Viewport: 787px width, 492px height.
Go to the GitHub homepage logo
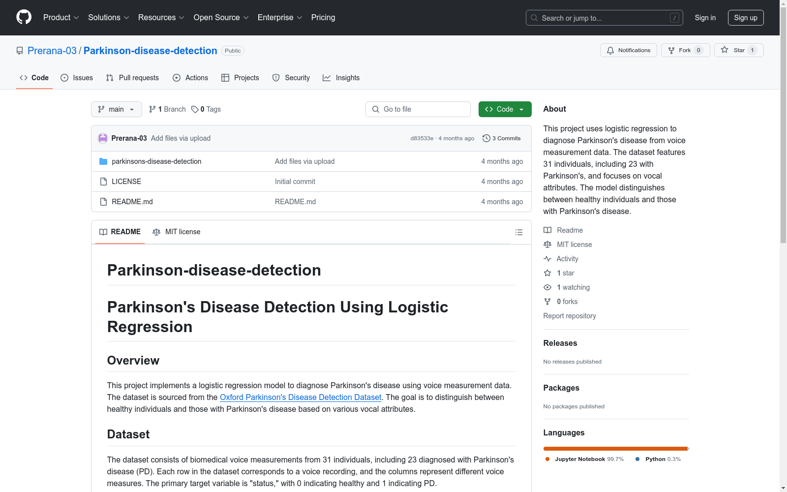[24, 17]
